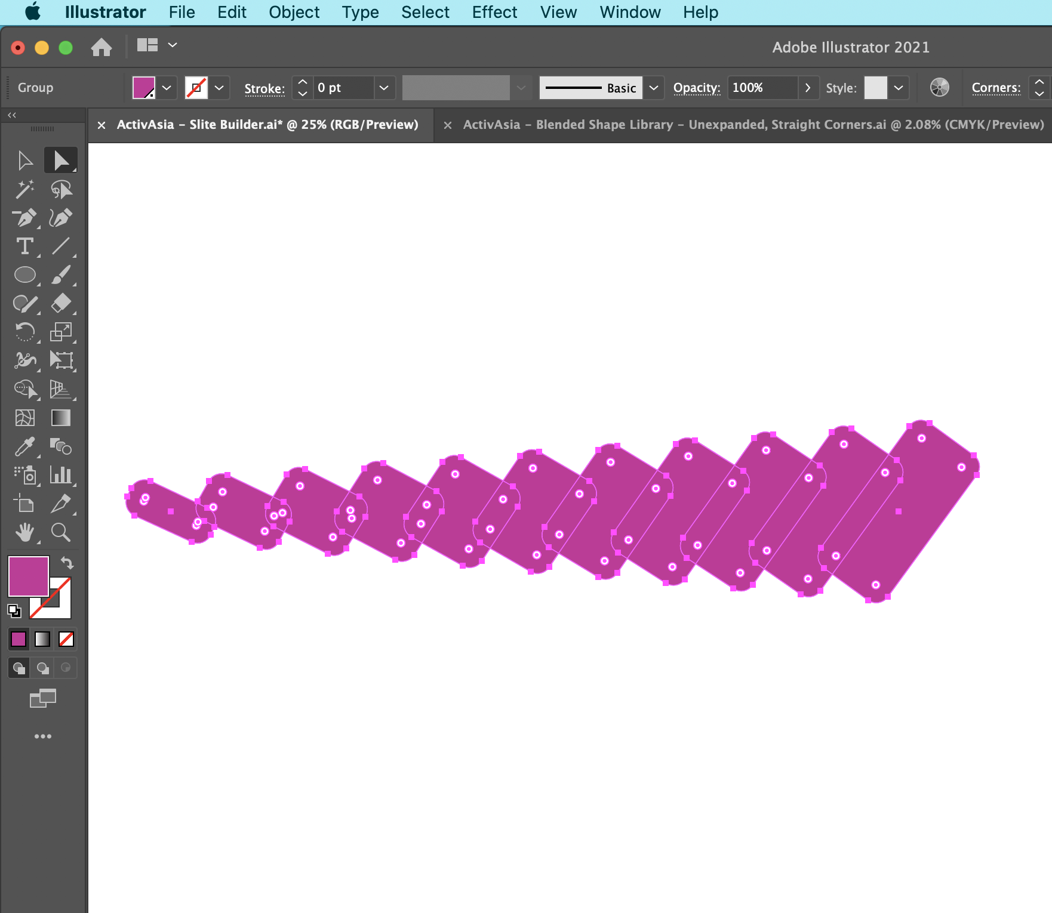Activate the Zoom tool

click(x=61, y=533)
